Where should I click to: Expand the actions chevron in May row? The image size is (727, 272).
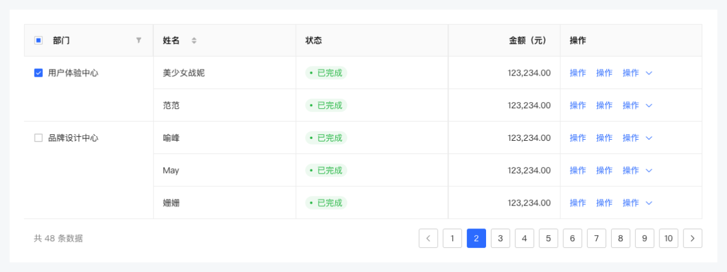point(649,170)
